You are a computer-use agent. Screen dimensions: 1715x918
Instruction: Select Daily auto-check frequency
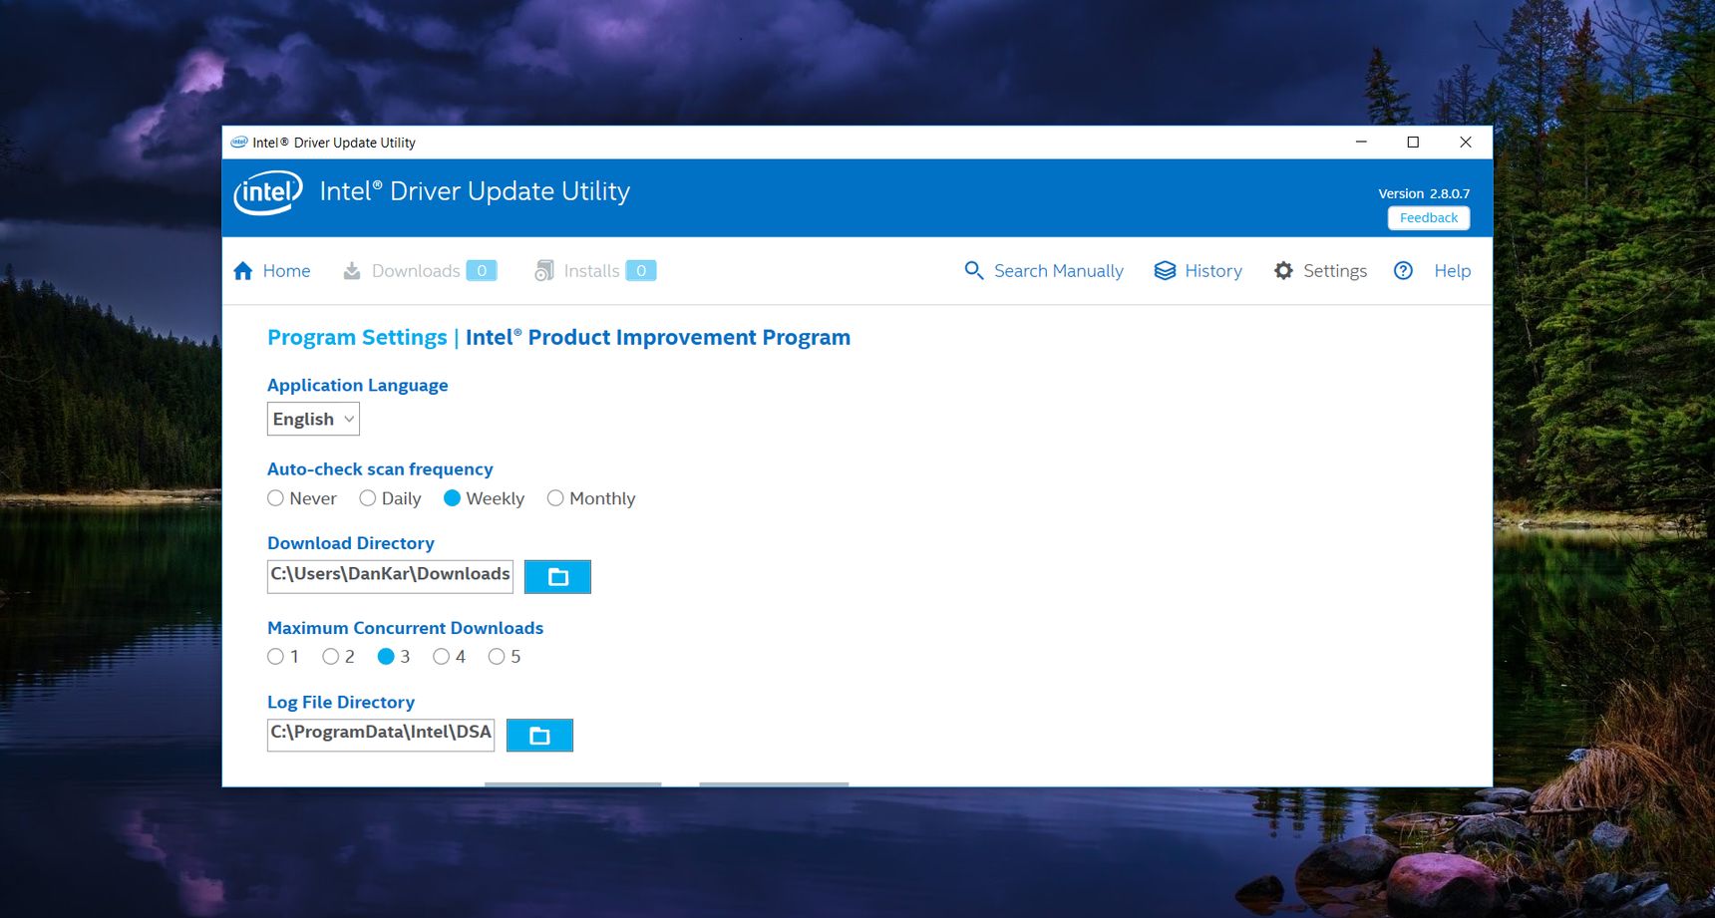pyautogui.click(x=367, y=498)
